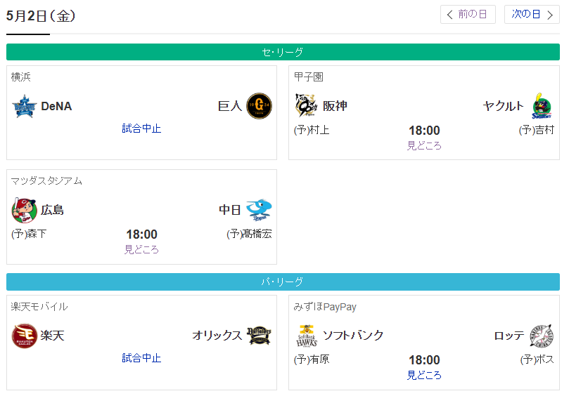
Task: Click the Lotte Marines baseball logo
Action: 542,336
